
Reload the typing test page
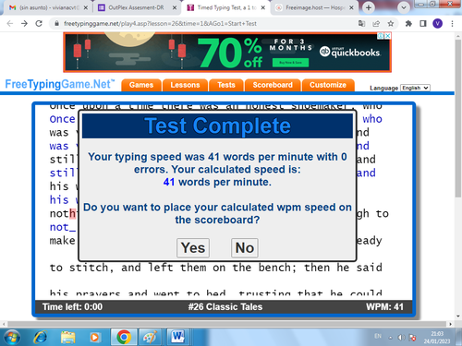pos(39,24)
